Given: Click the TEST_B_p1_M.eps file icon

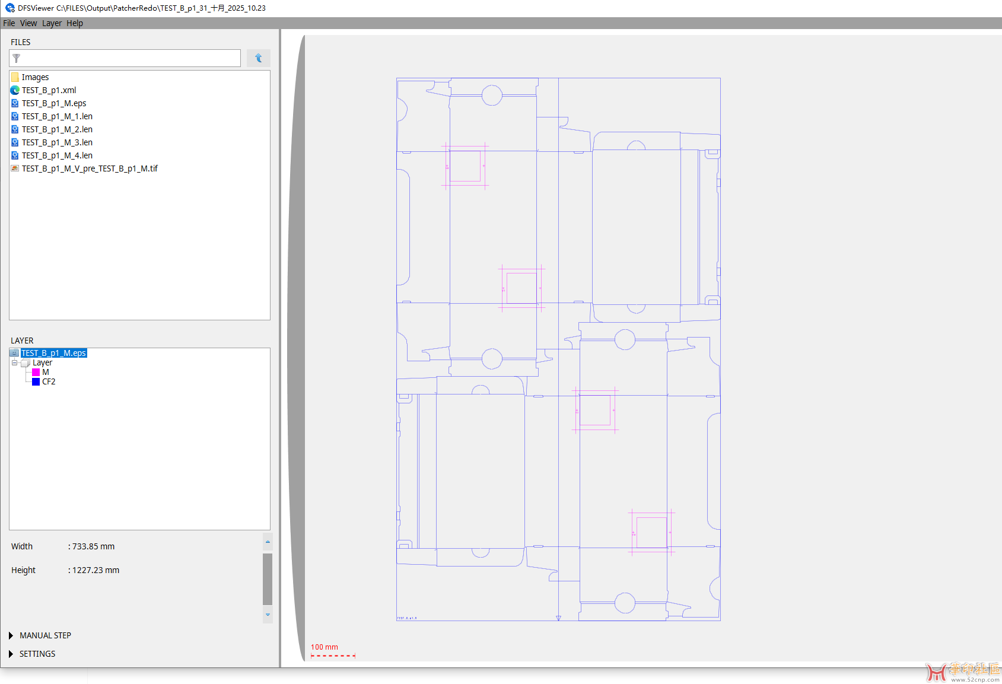Looking at the screenshot, I should tap(15, 103).
